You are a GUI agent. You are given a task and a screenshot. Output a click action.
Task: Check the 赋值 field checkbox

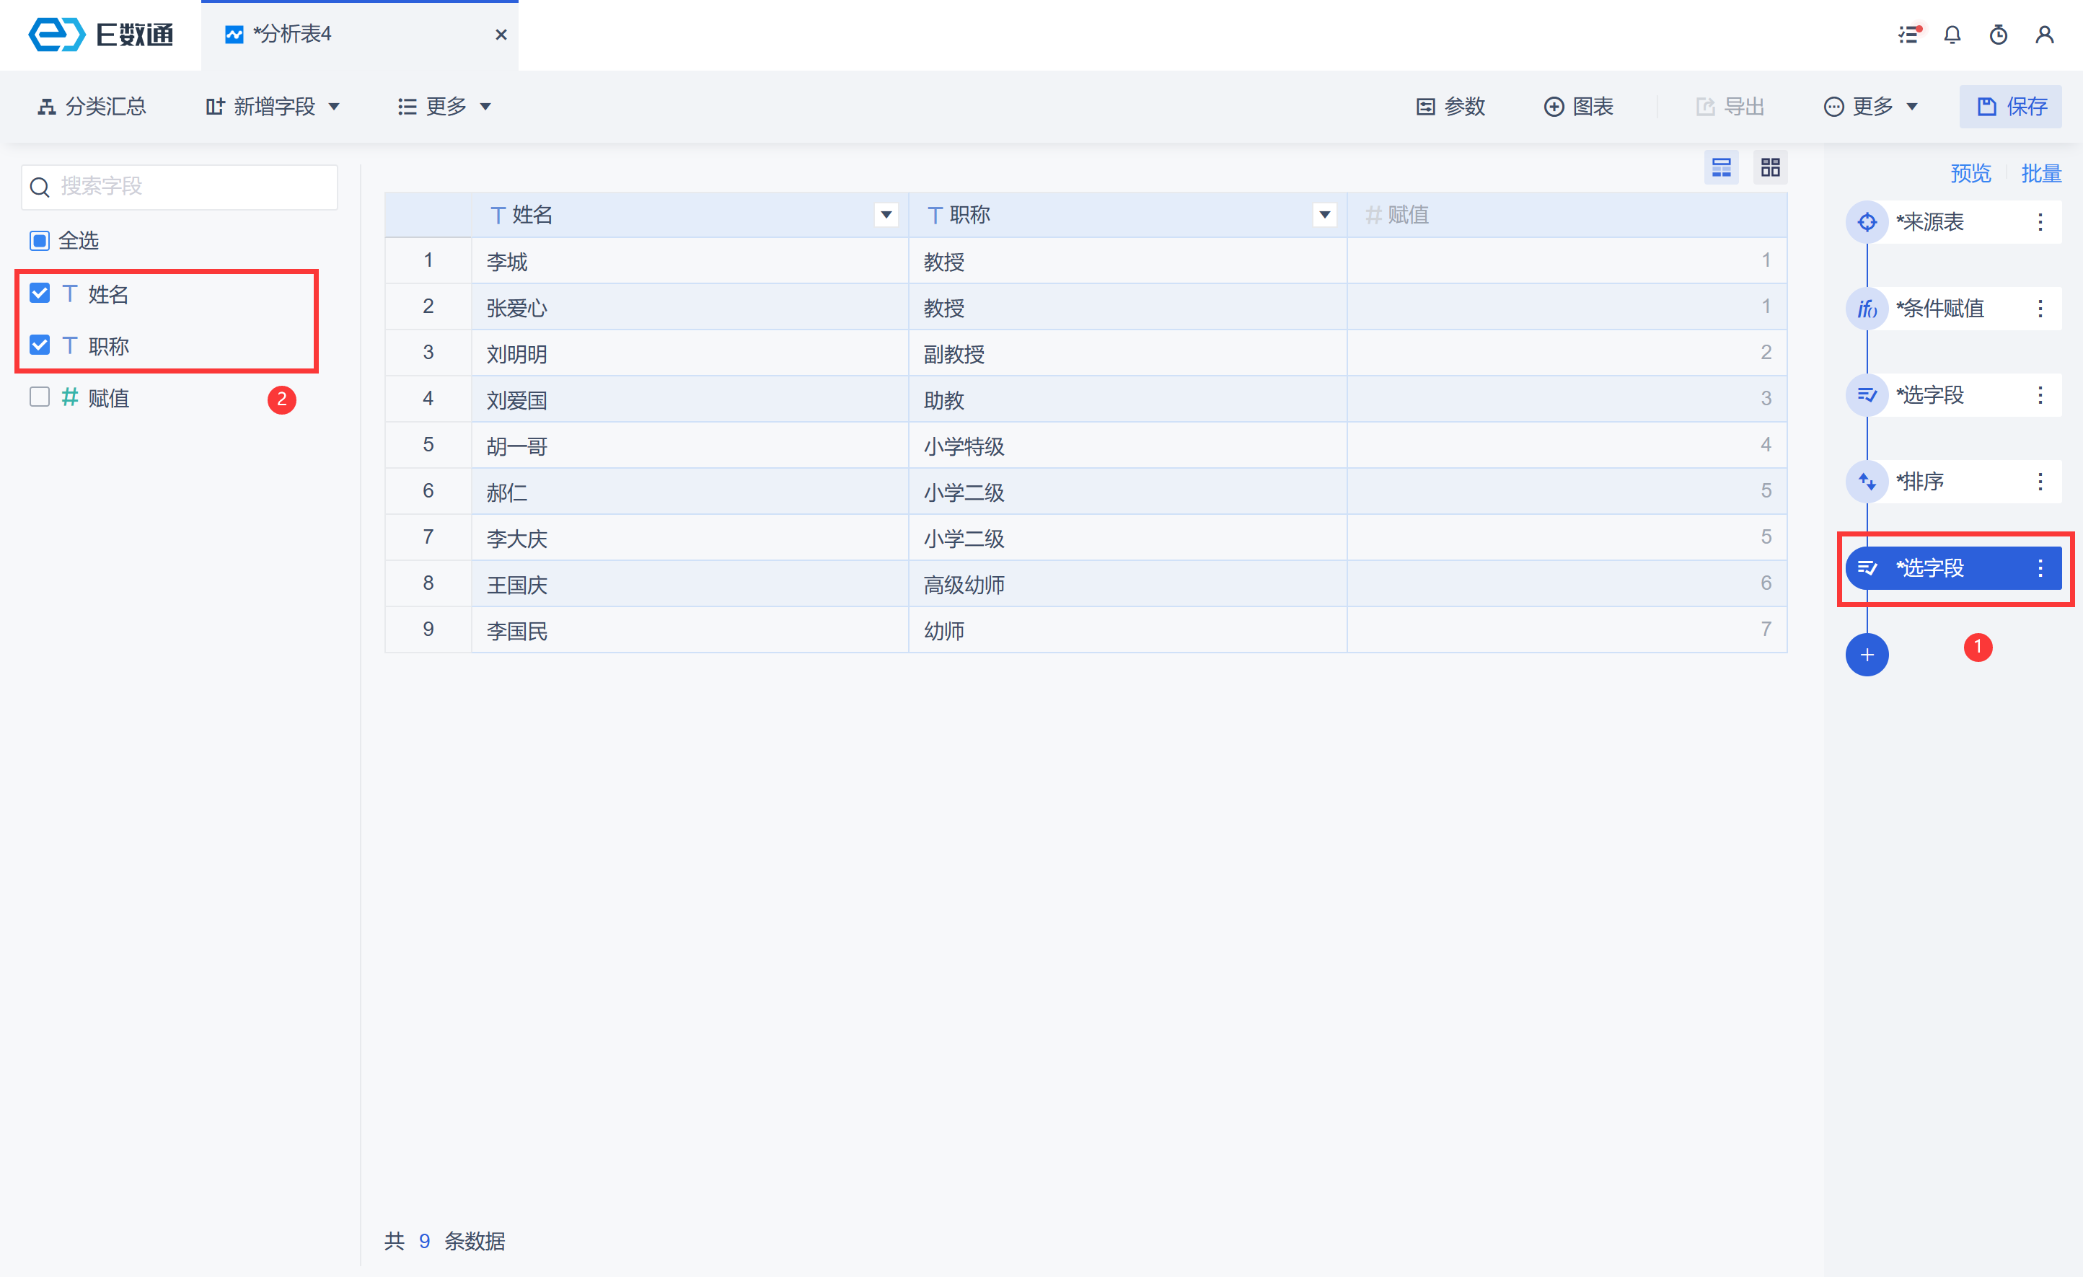pos(40,397)
